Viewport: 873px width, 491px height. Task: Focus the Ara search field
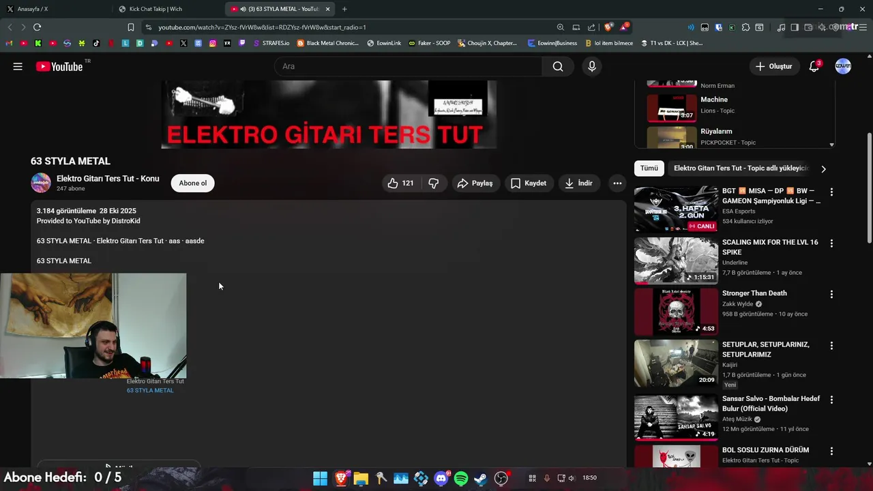click(x=409, y=66)
